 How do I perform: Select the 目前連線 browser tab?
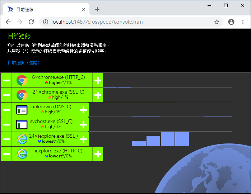point(46,9)
